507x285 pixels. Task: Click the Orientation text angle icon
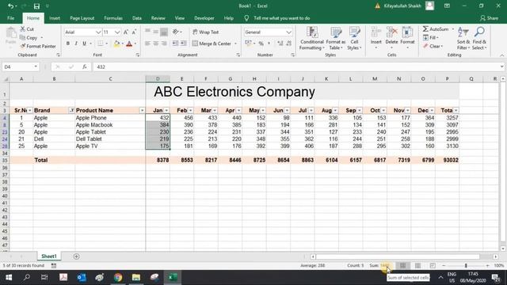click(x=176, y=32)
